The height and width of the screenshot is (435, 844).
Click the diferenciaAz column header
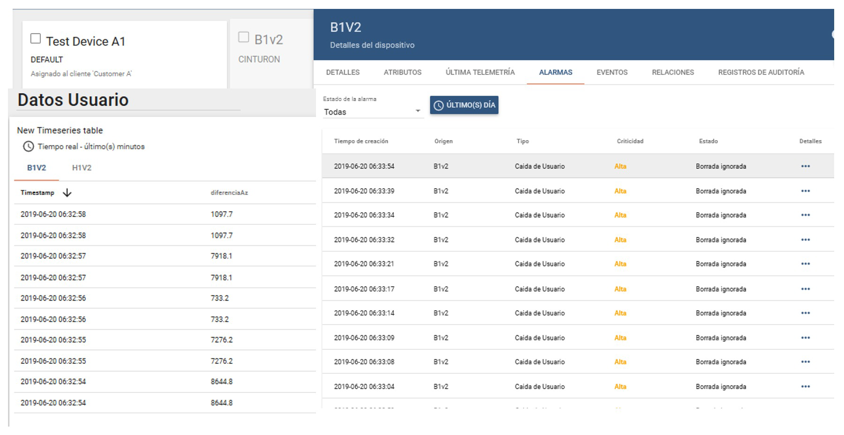click(229, 193)
